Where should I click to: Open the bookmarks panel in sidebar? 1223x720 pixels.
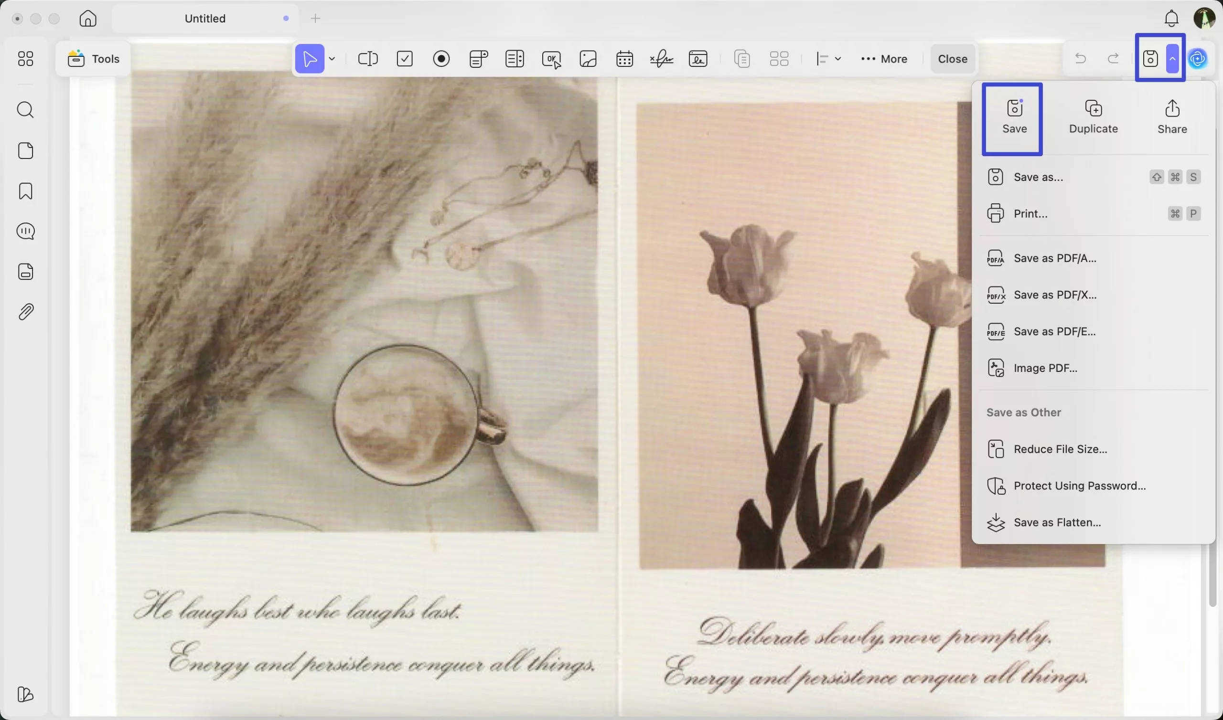pos(25,191)
